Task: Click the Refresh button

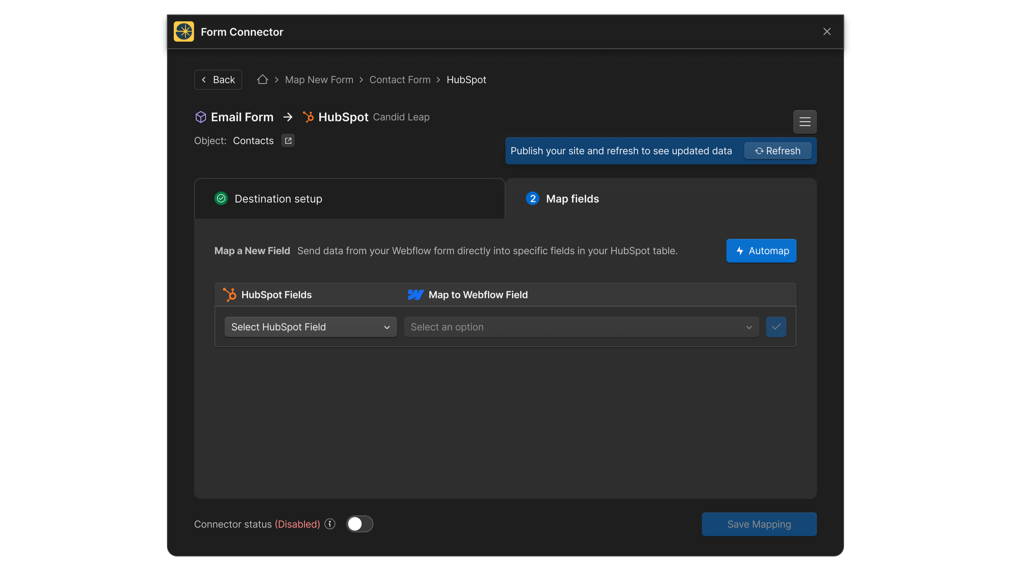Action: (777, 150)
